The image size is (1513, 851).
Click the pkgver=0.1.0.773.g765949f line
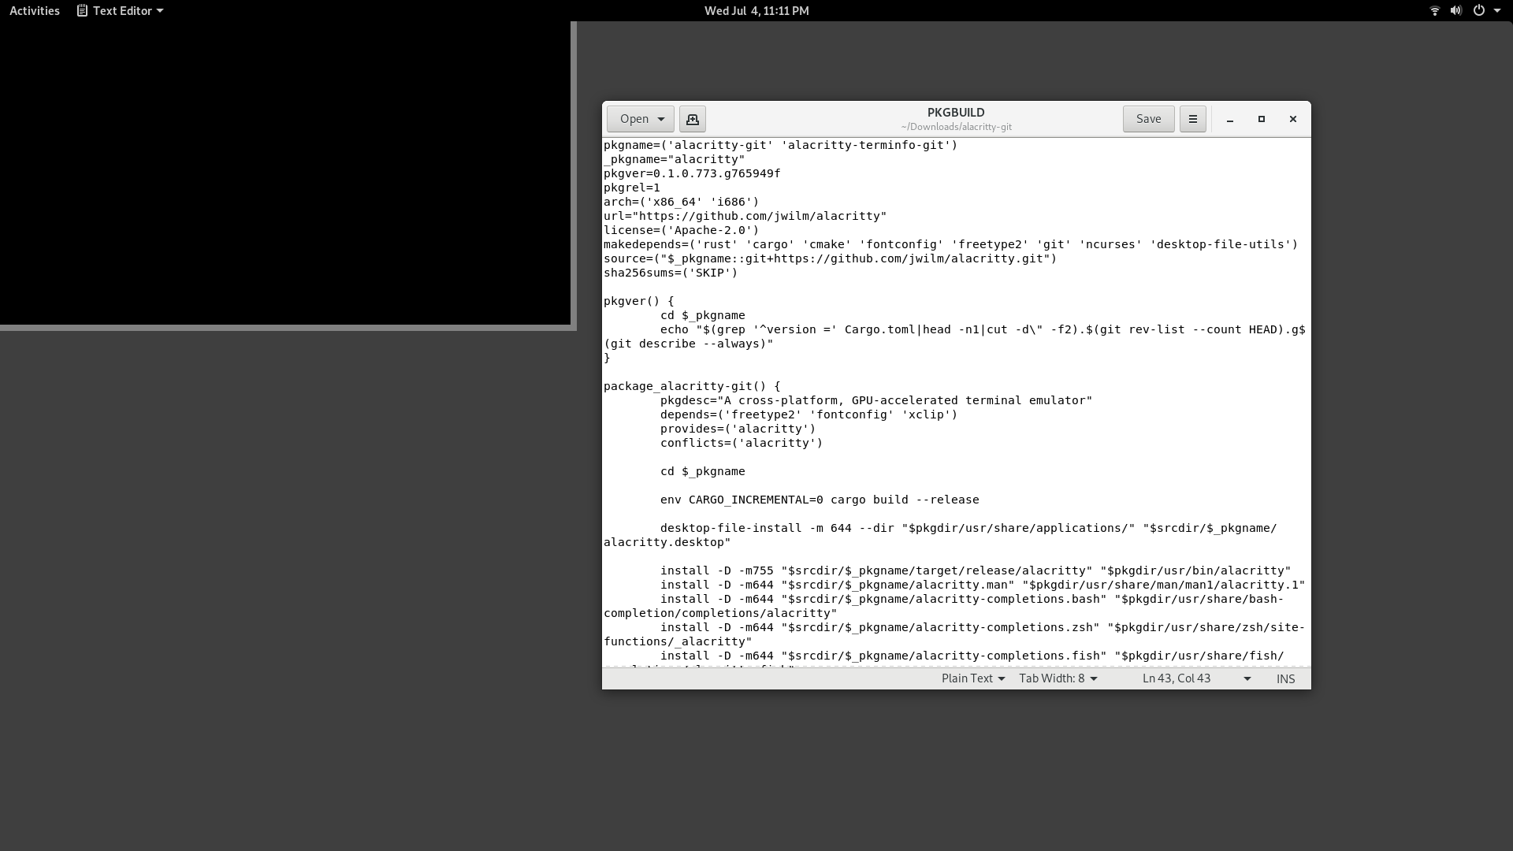[x=692, y=173]
